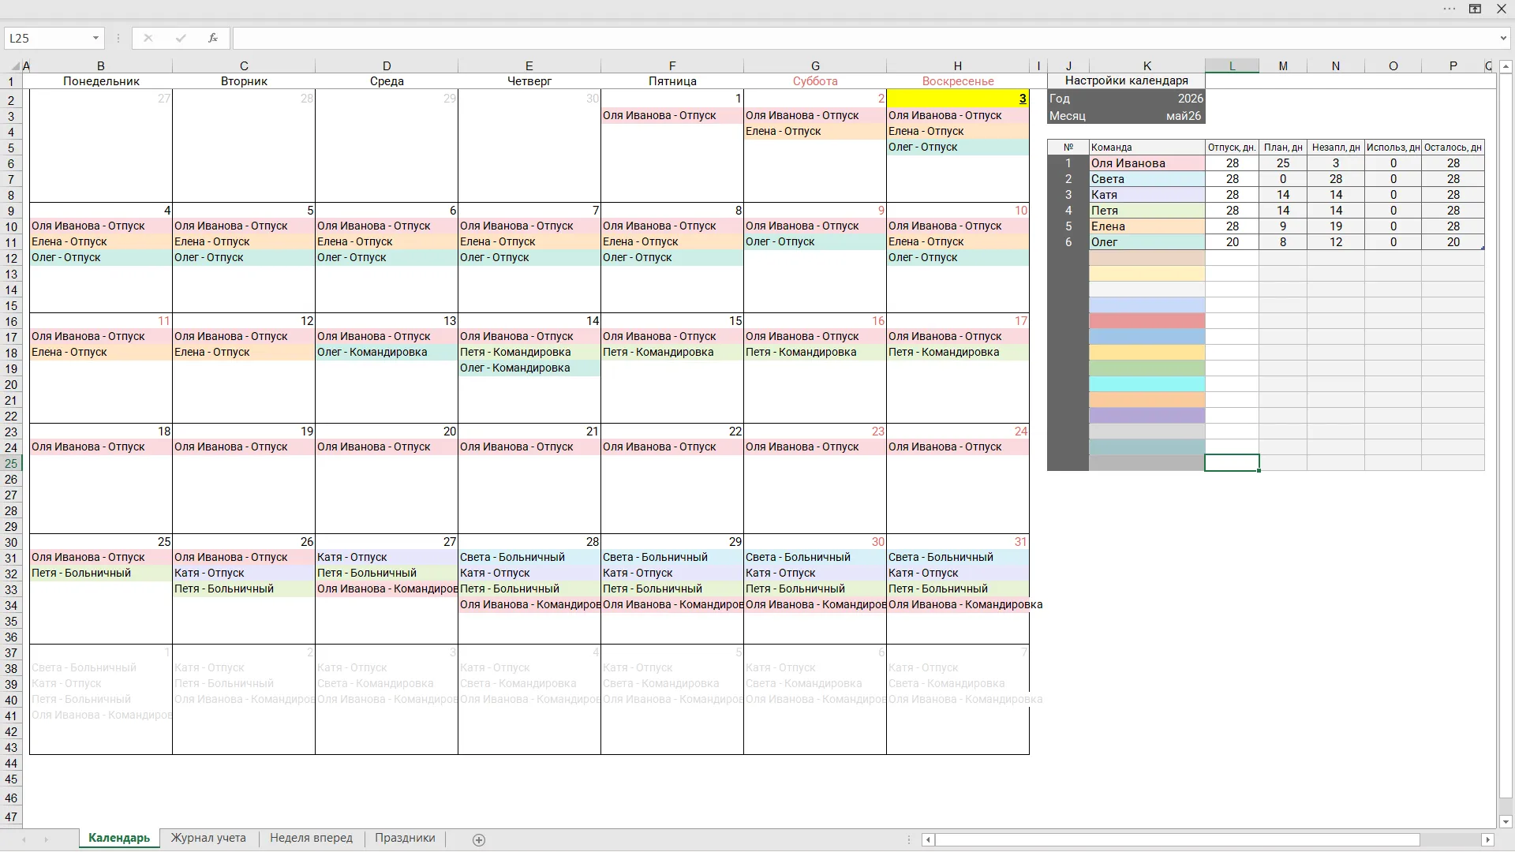Add a new sheet with plus icon

click(479, 839)
